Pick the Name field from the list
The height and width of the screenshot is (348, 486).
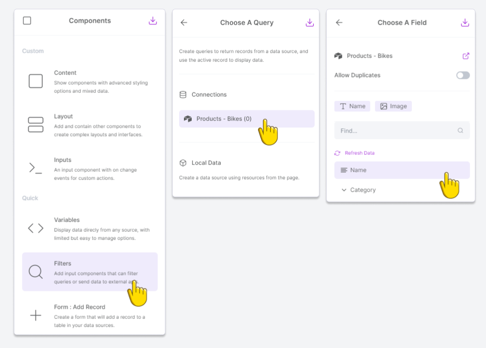pyautogui.click(x=402, y=170)
